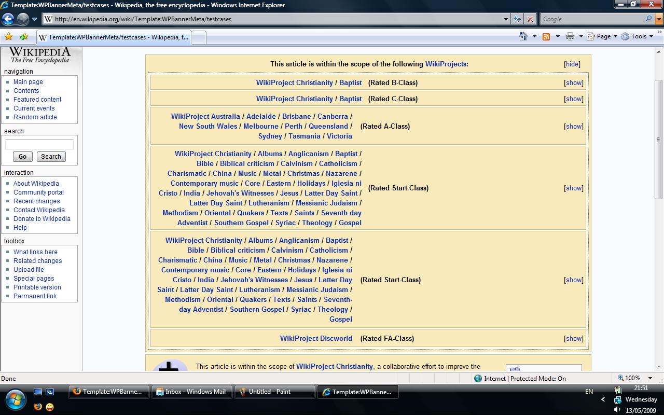Open the feeds dropdown arrow
Screen dimensions: 664x415
[558, 36]
